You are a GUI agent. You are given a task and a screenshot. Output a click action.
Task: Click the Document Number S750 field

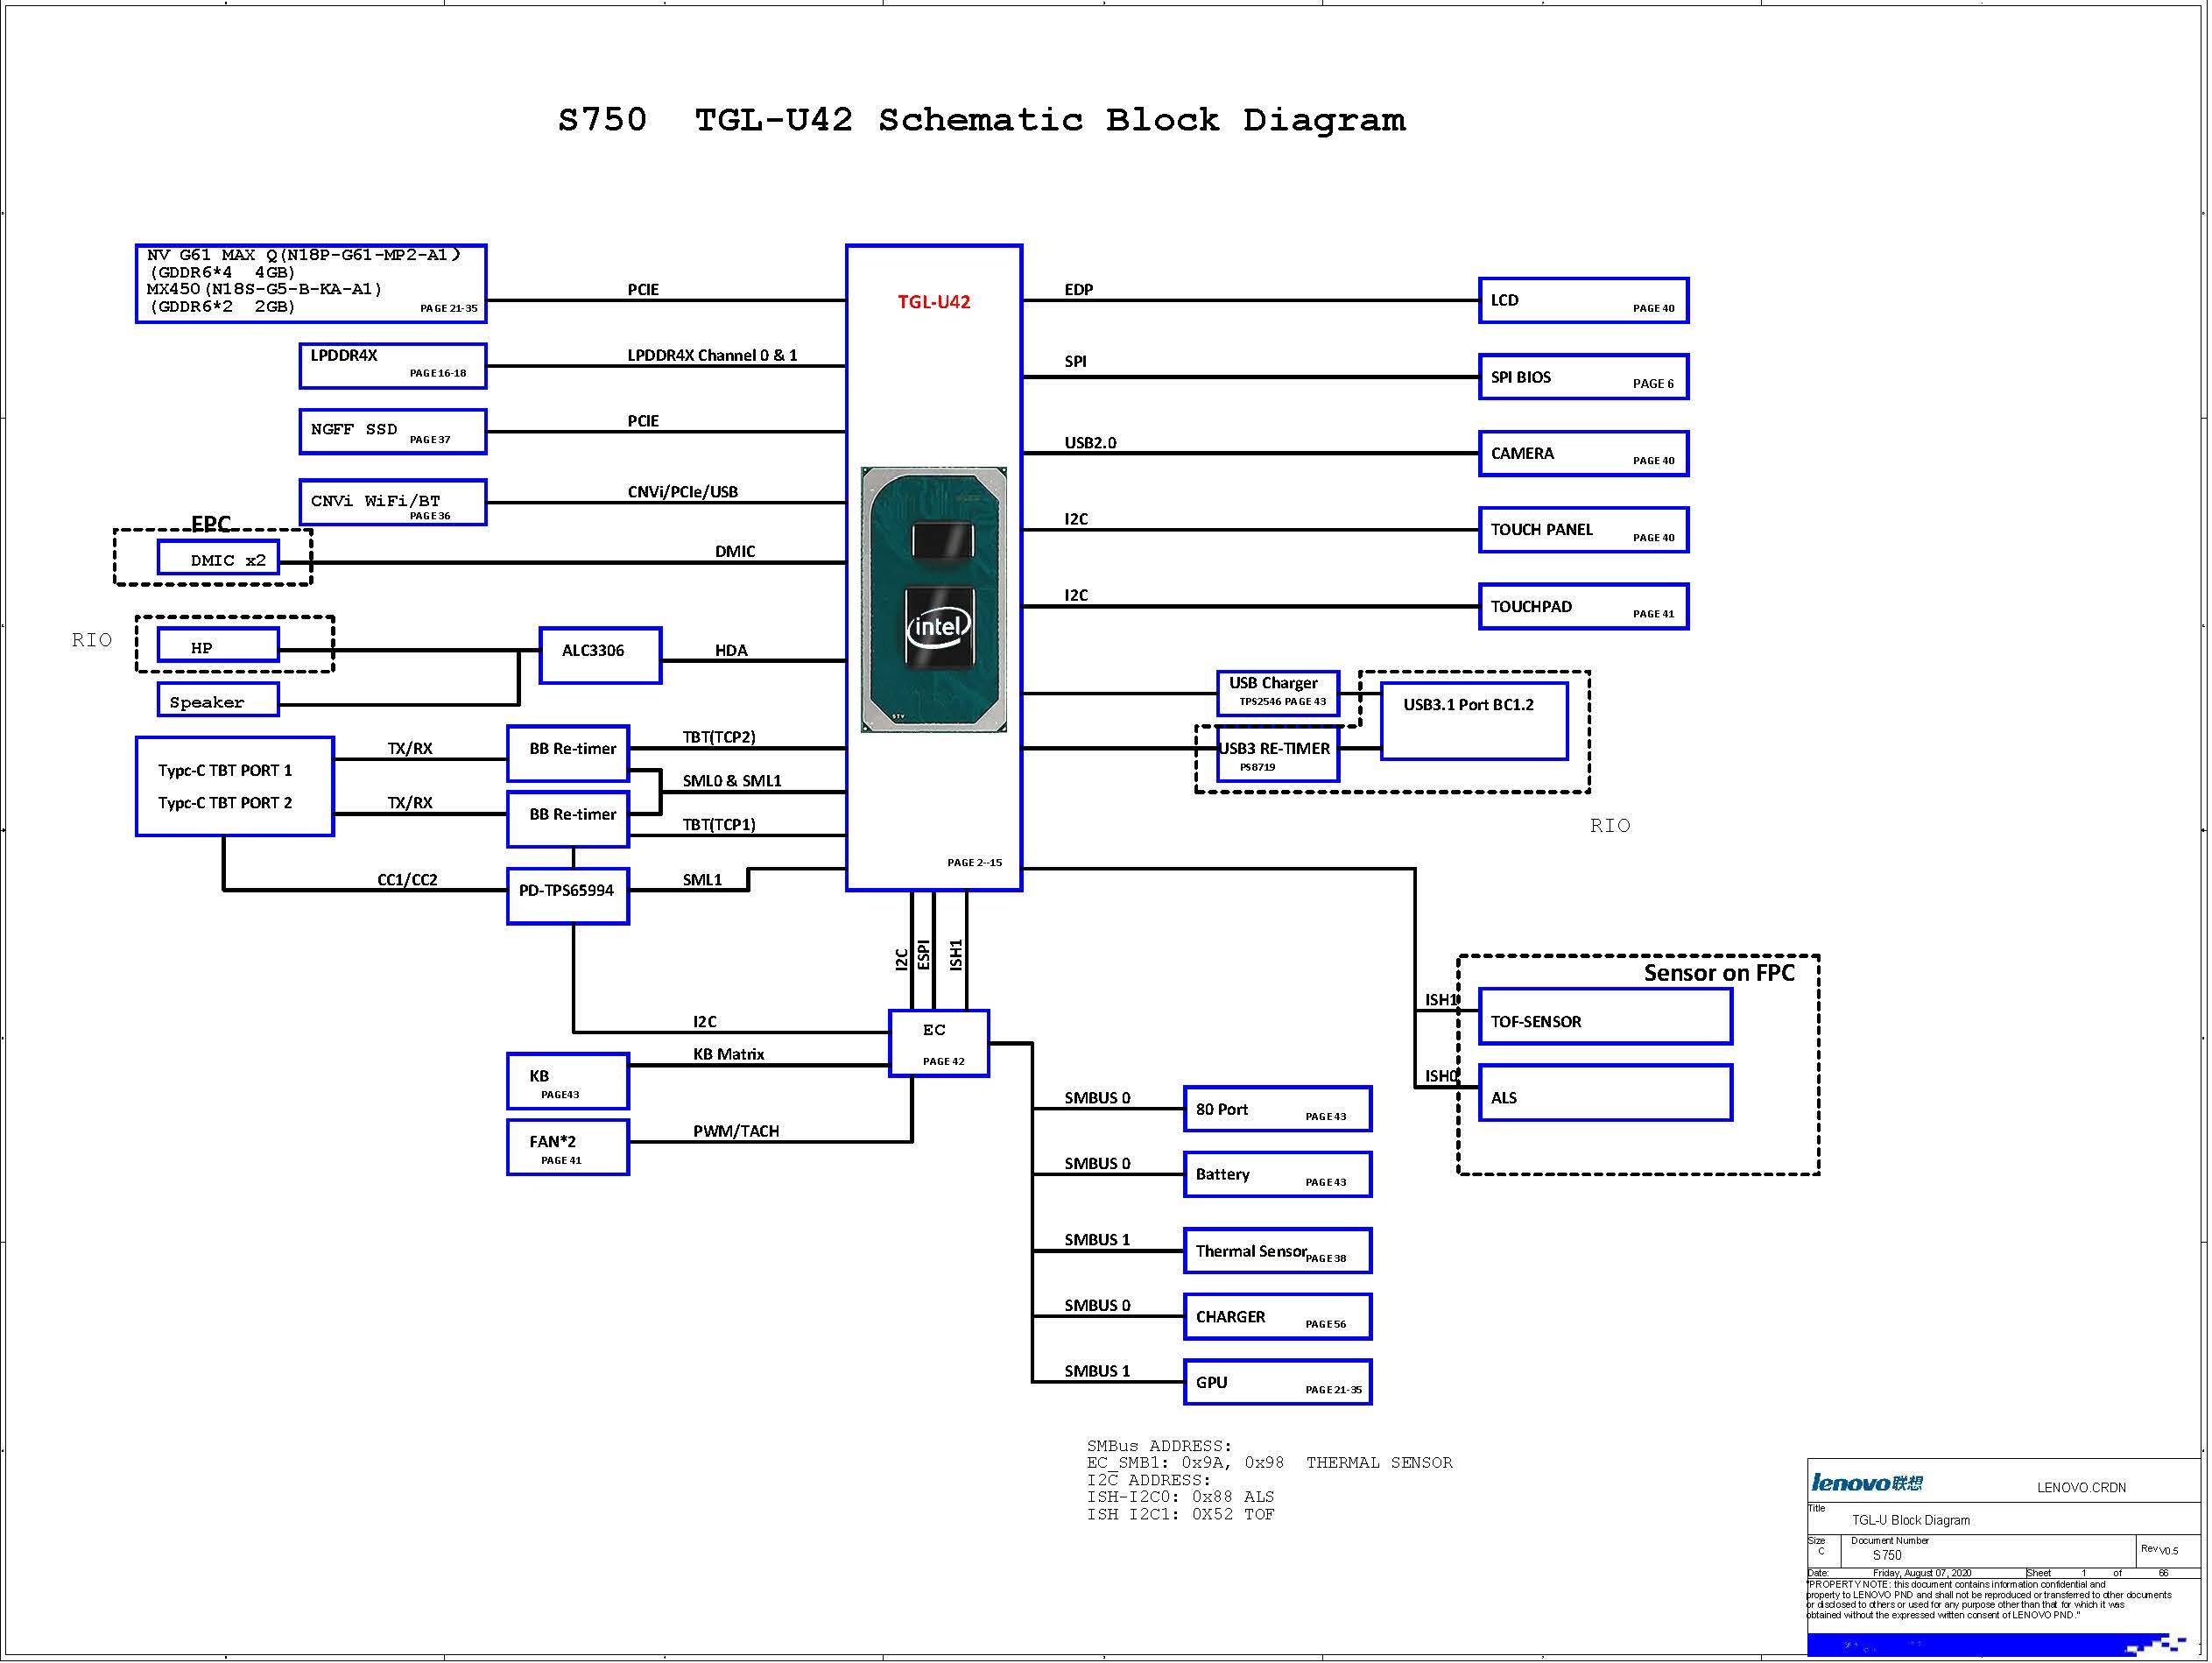pyautogui.click(x=1887, y=1555)
